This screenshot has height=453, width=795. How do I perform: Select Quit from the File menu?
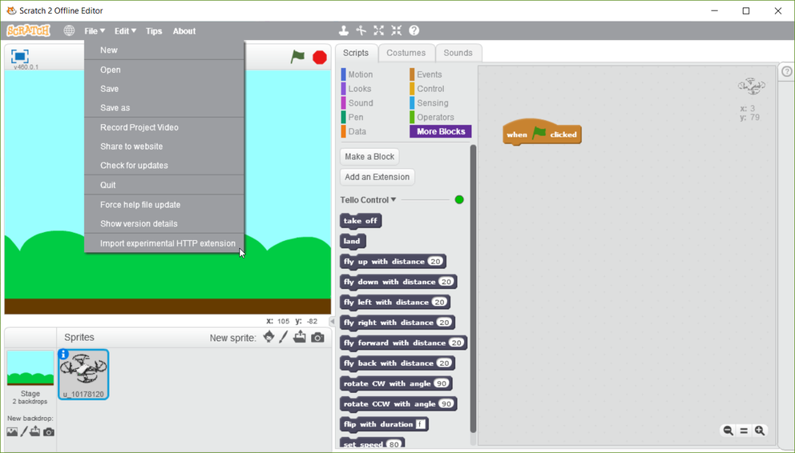click(164, 185)
